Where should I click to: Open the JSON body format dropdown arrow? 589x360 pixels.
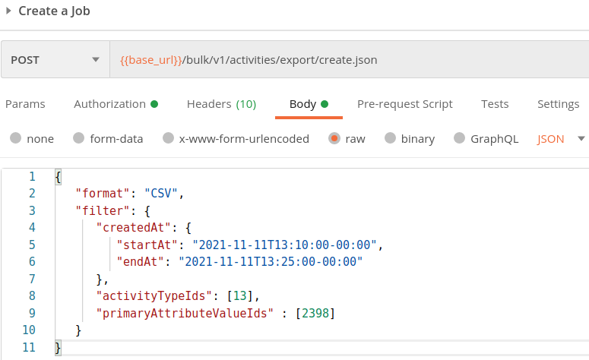581,139
